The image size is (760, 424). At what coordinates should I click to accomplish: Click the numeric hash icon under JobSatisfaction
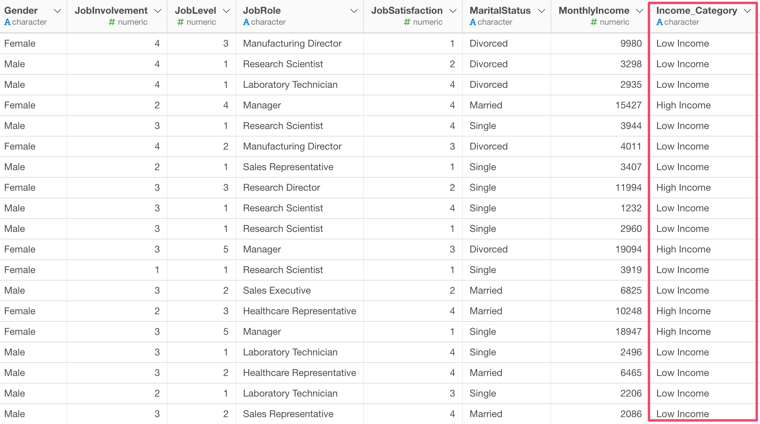(x=407, y=22)
